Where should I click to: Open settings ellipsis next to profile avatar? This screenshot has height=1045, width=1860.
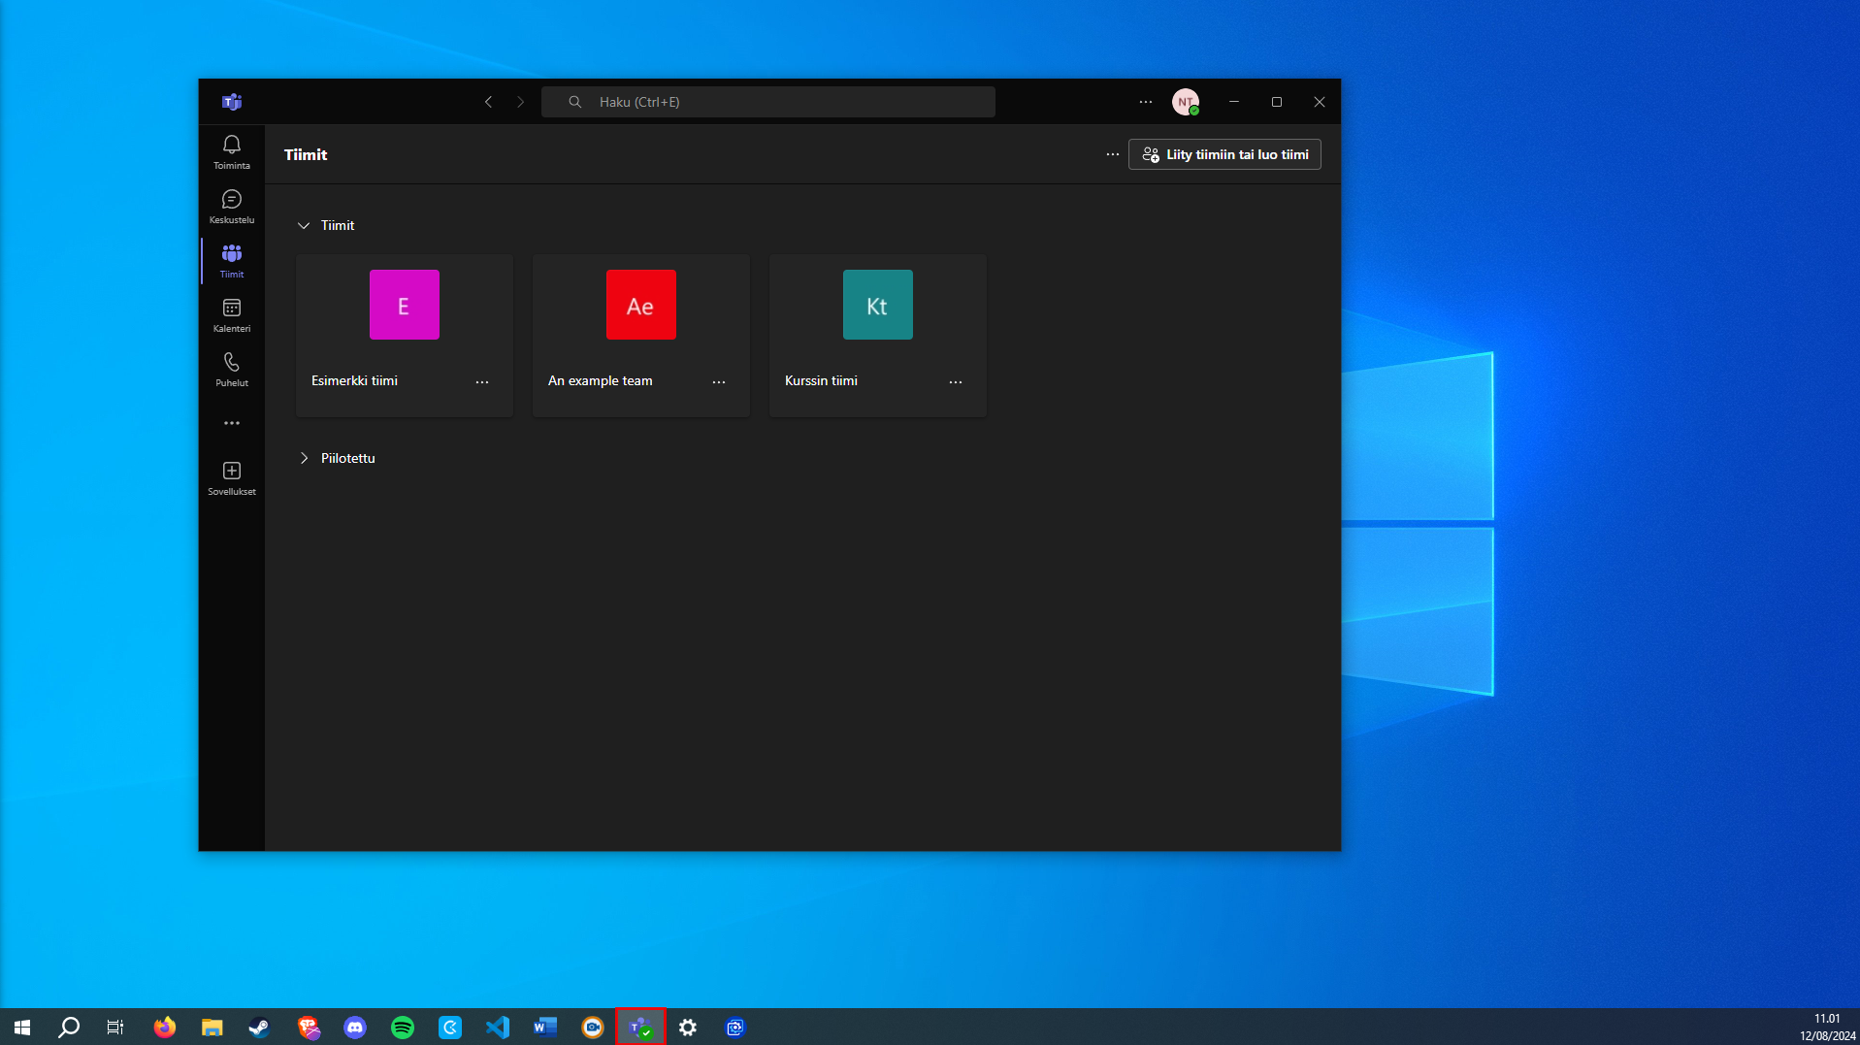[1146, 102]
